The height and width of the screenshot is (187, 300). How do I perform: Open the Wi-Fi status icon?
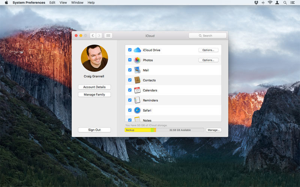click(270, 3)
